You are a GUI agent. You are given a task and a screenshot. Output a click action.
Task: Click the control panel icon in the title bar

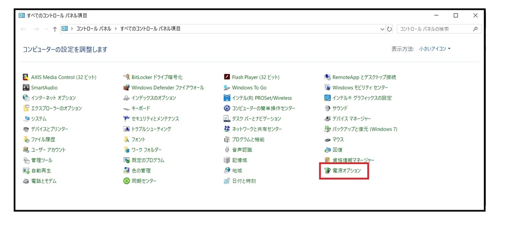pos(22,15)
